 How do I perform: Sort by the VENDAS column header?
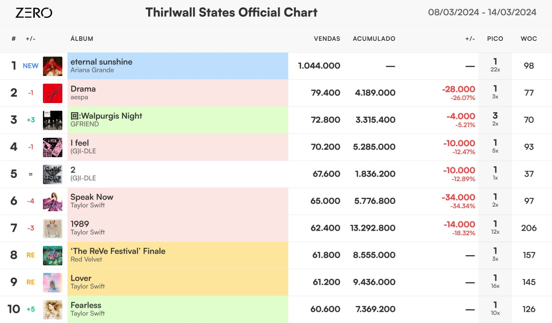[327, 39]
